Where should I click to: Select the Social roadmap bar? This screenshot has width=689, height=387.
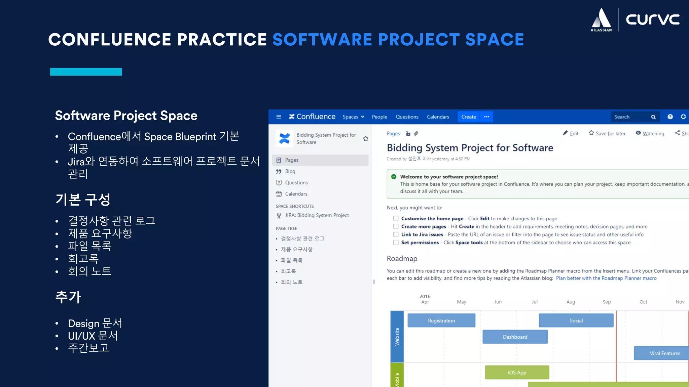pyautogui.click(x=576, y=320)
